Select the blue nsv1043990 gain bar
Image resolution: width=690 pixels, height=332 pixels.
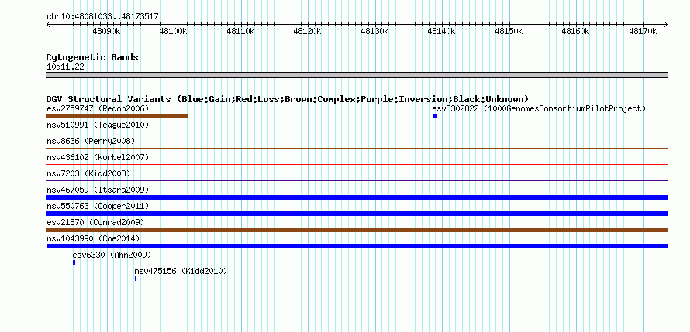(357, 246)
